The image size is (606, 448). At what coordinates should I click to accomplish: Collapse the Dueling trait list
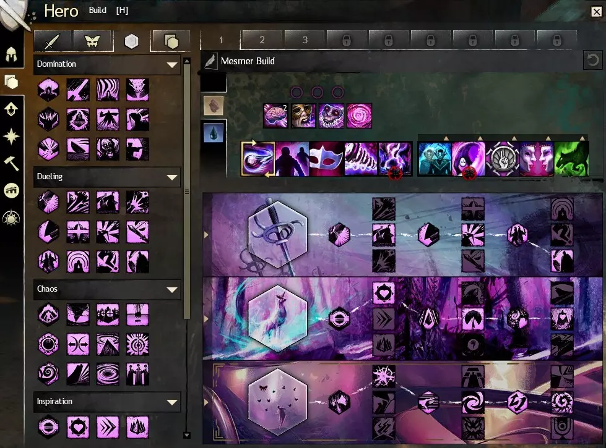[x=172, y=177]
